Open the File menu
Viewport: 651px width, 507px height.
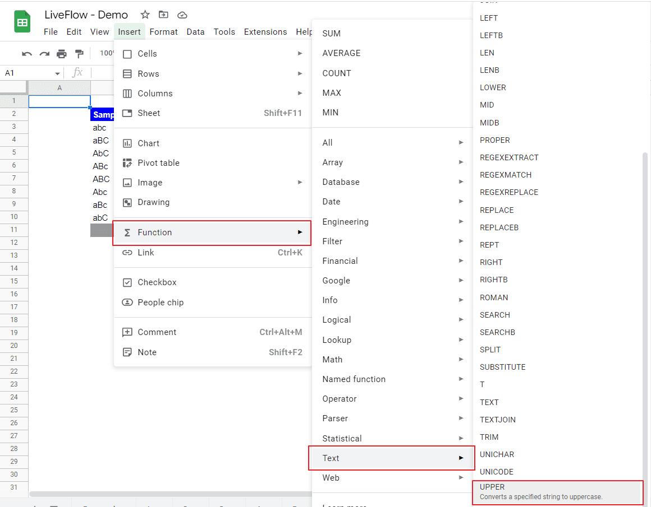[x=51, y=32]
